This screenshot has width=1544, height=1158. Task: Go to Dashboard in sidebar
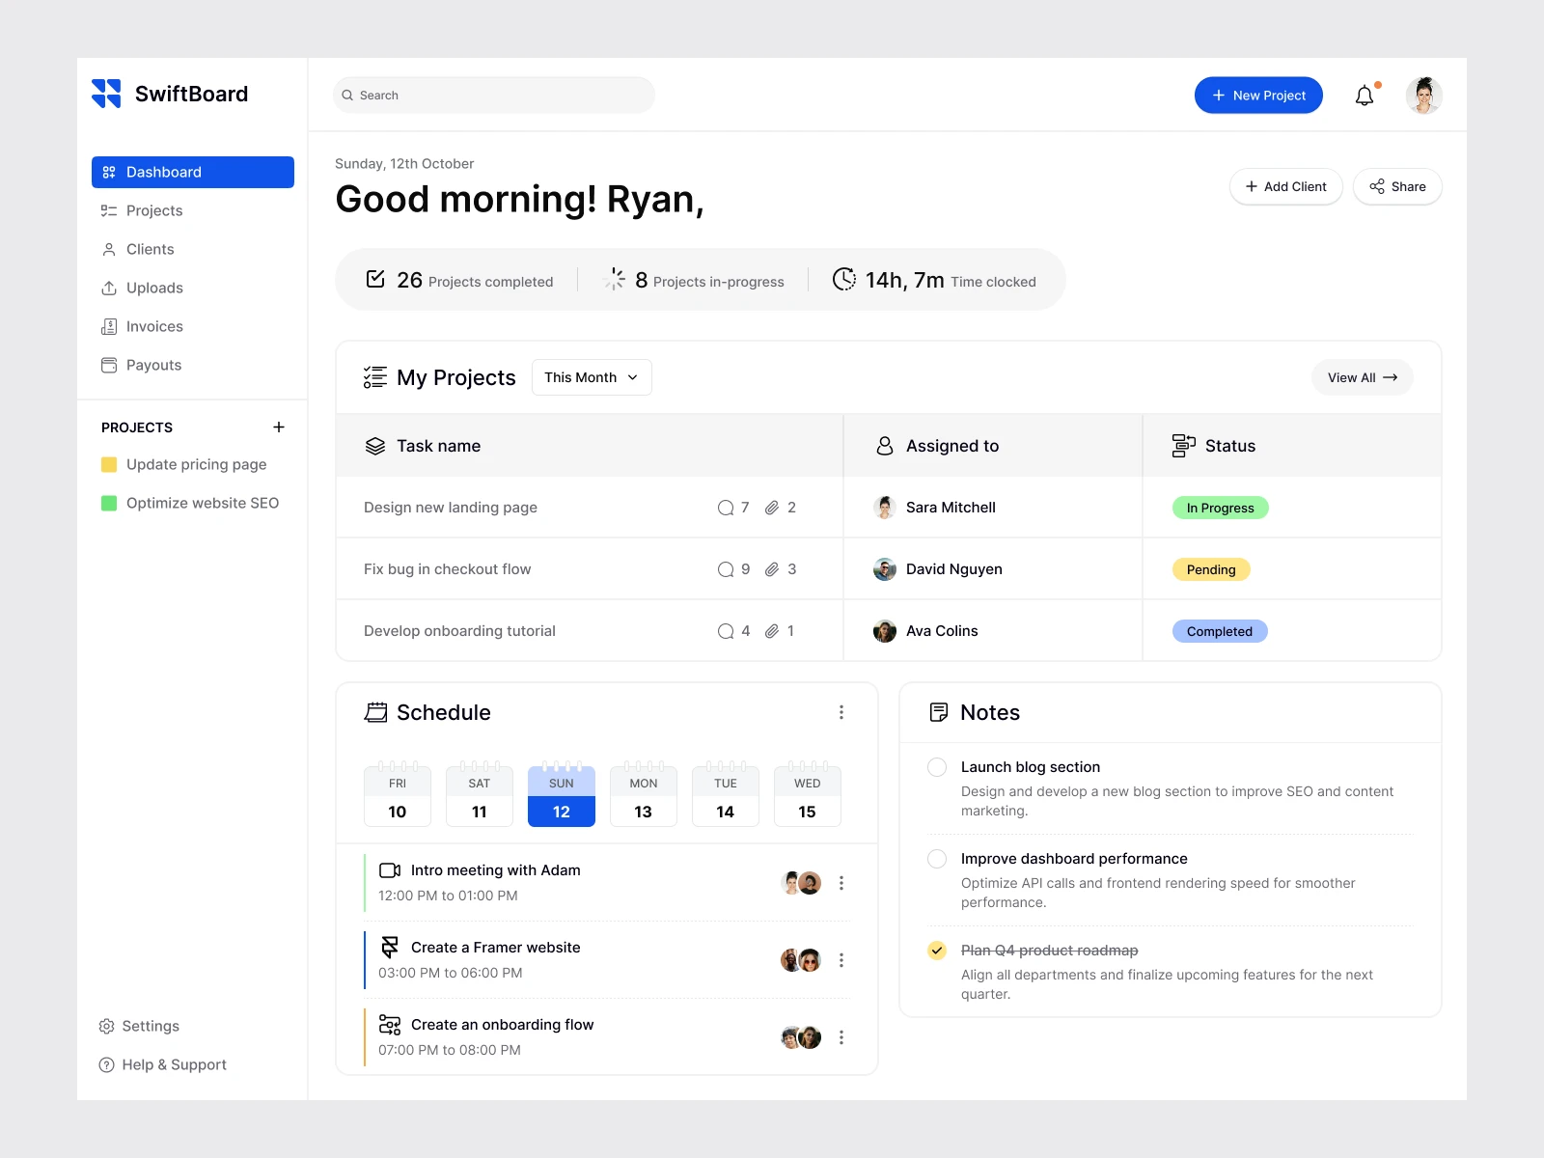pyautogui.click(x=193, y=172)
